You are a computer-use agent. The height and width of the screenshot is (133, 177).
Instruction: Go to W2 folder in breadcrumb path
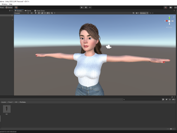click(16, 102)
